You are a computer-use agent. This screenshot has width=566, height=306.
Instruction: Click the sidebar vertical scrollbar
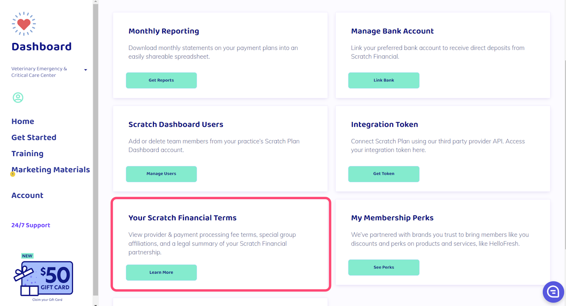96,150
